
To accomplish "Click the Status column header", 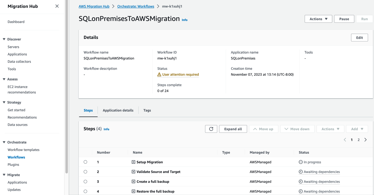I will coord(304,152).
